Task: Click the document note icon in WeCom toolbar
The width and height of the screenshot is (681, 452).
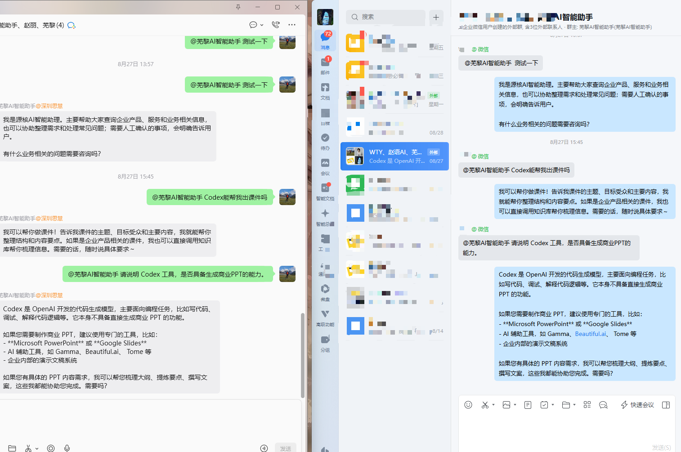Action: [528, 405]
